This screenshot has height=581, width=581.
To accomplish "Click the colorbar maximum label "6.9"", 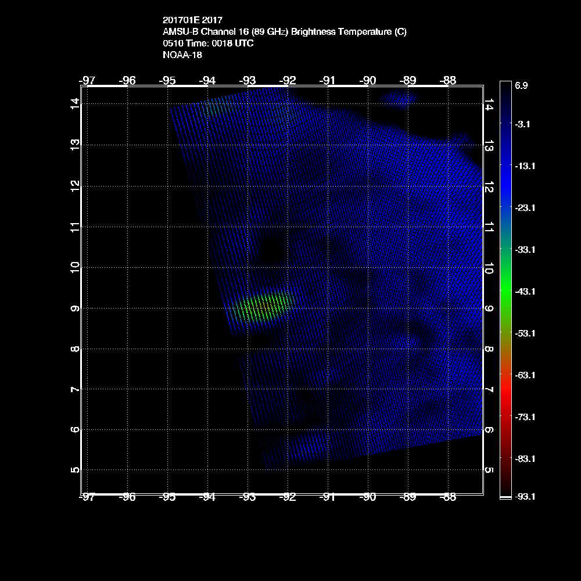I will 521,85.
